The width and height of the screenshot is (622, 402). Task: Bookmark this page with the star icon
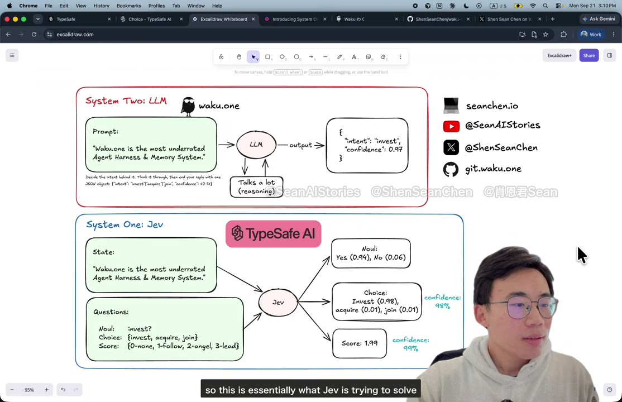546,35
